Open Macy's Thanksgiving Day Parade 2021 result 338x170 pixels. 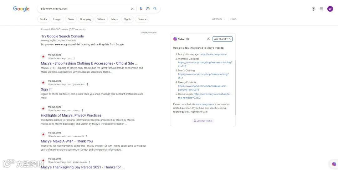click(x=83, y=167)
